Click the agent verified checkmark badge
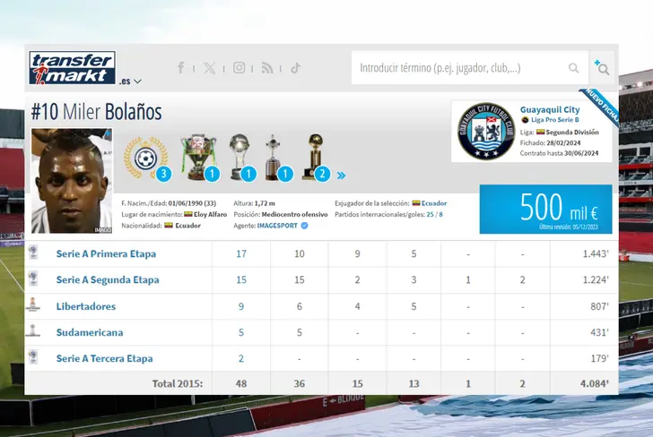 [304, 226]
